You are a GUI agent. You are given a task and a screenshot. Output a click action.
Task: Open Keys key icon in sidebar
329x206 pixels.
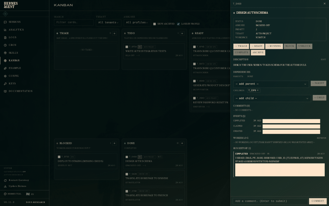point(5,84)
